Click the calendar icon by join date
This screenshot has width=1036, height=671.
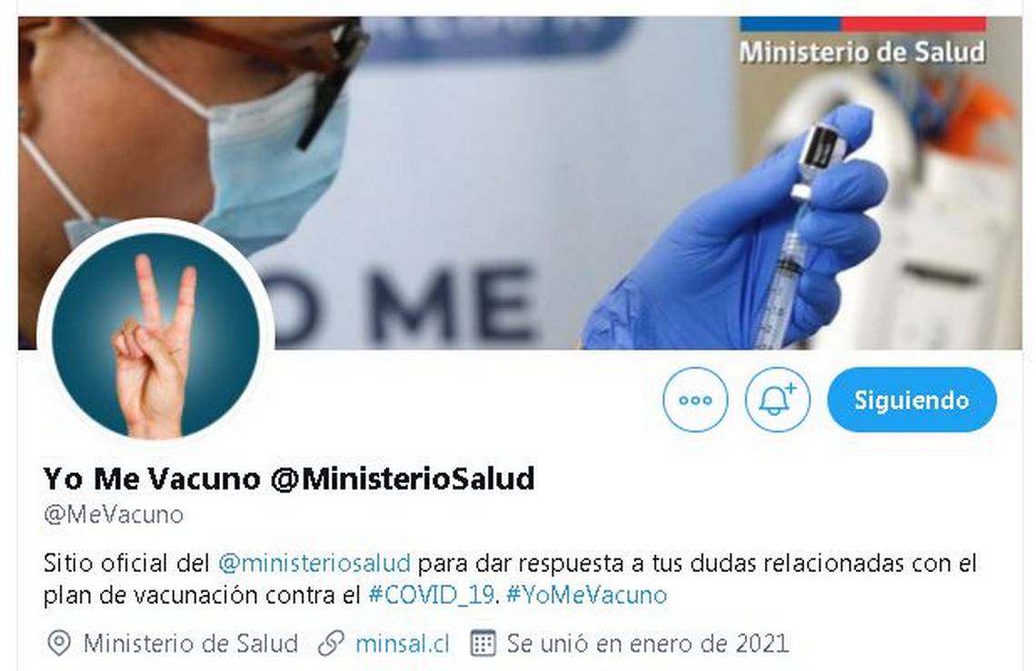tap(483, 643)
